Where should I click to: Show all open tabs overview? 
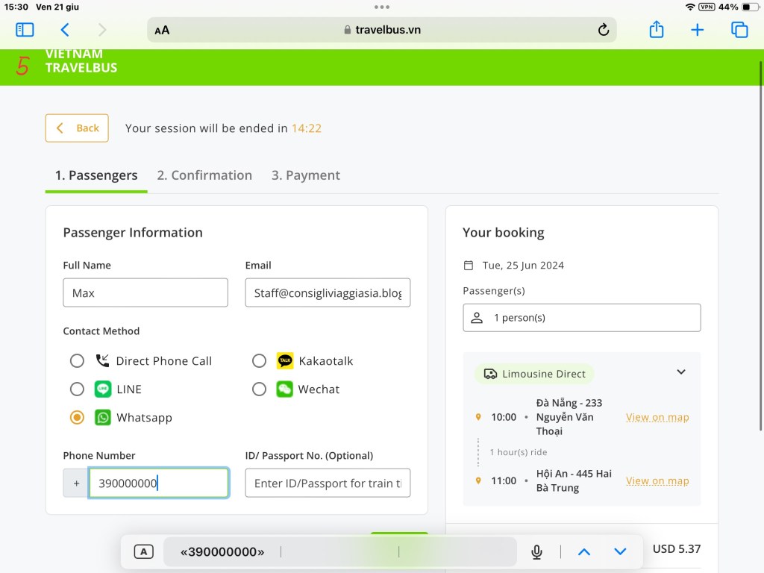[739, 30]
